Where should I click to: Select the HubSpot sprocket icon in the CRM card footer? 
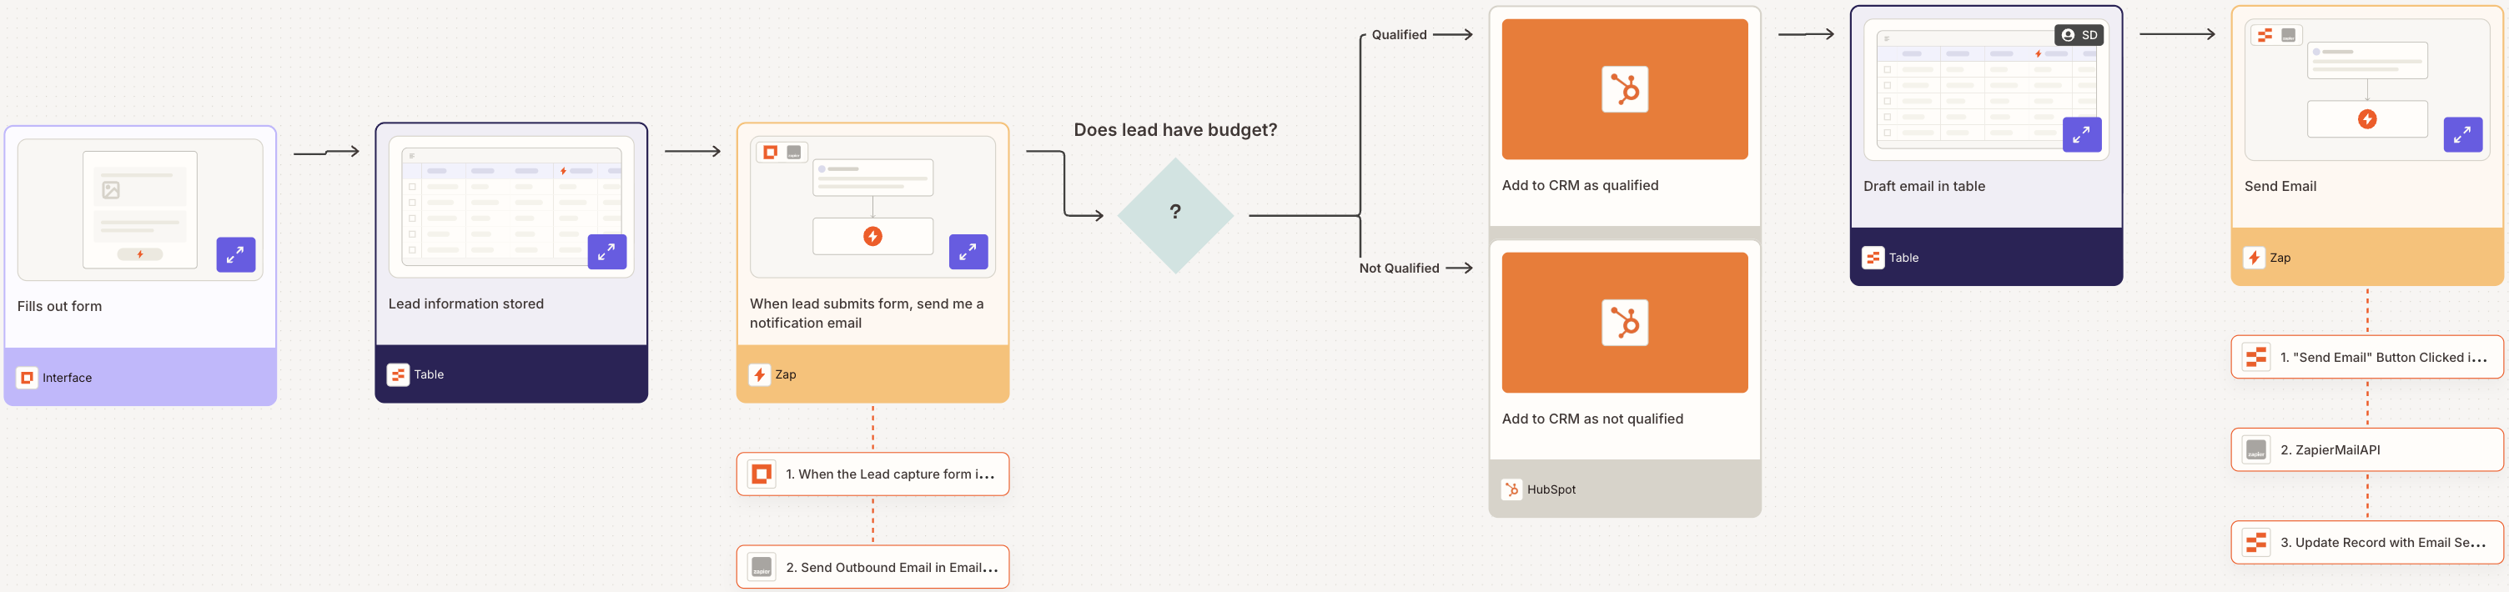pyautogui.click(x=1512, y=489)
